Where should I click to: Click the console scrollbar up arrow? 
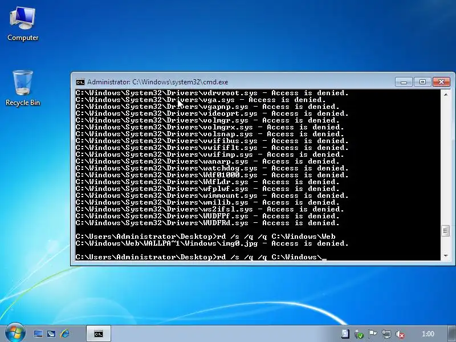446,95
